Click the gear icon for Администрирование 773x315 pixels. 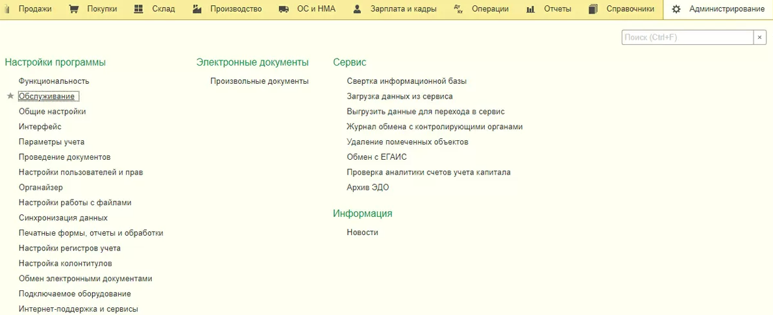[x=676, y=9]
